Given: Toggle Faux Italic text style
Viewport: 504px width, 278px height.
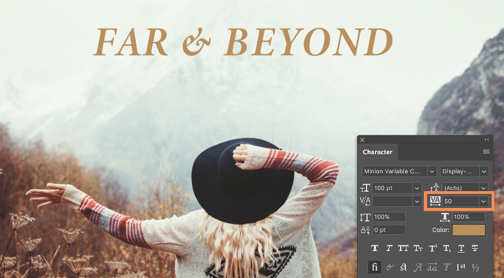Looking at the screenshot, I should pos(389,248).
